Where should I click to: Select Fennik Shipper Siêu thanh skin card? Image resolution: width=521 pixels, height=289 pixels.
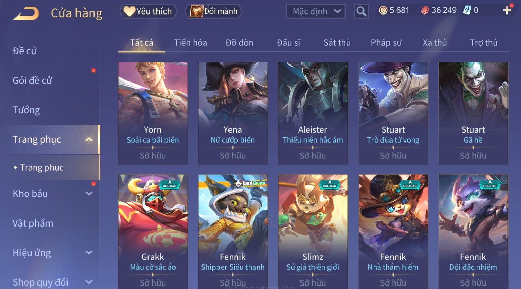pos(233,231)
